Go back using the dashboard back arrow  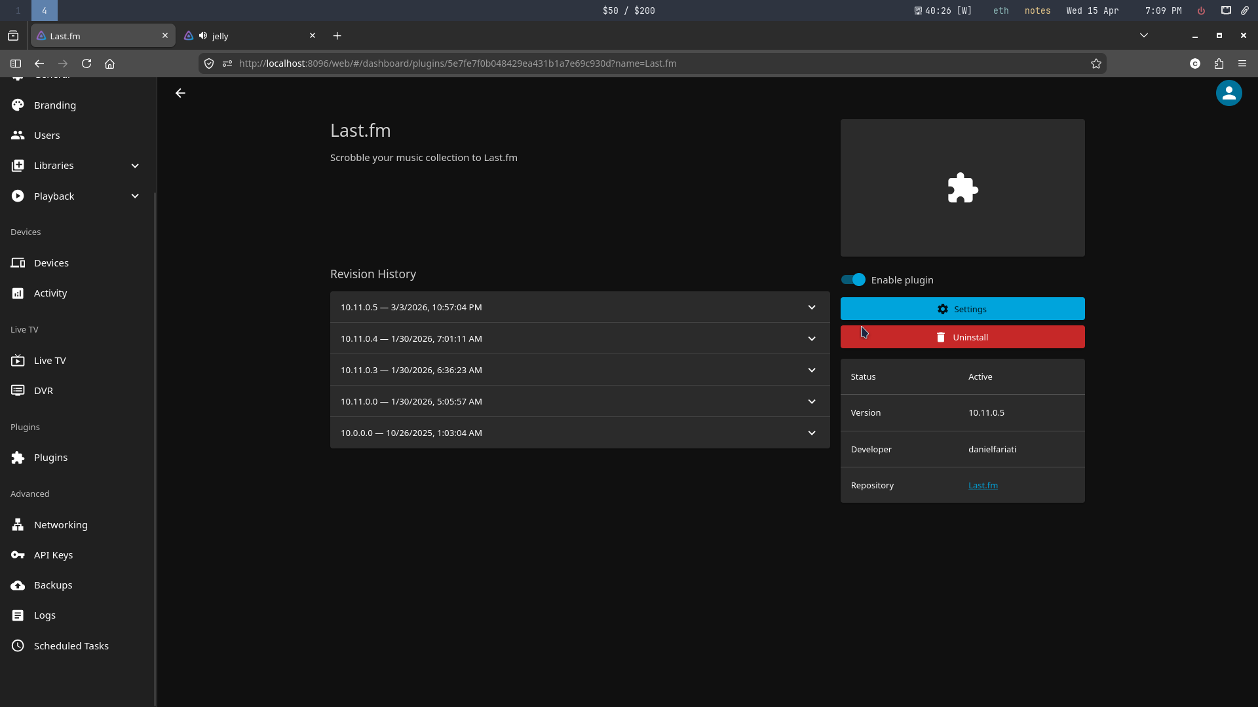(x=180, y=93)
